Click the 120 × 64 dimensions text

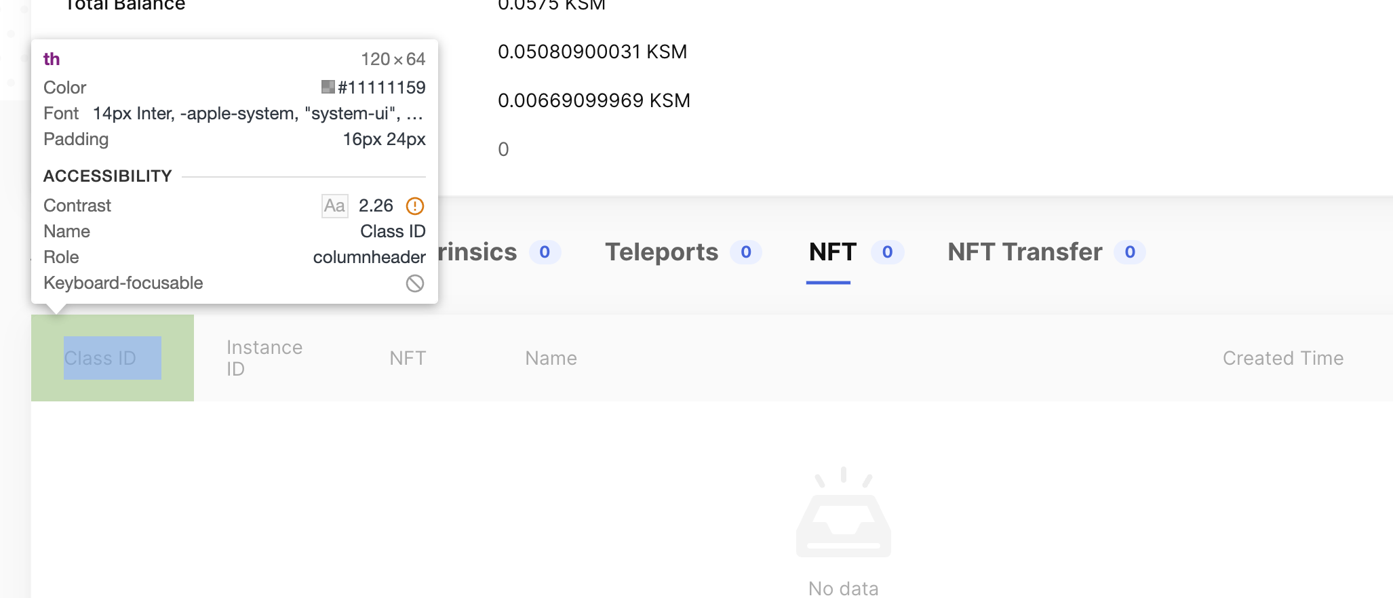tap(393, 59)
